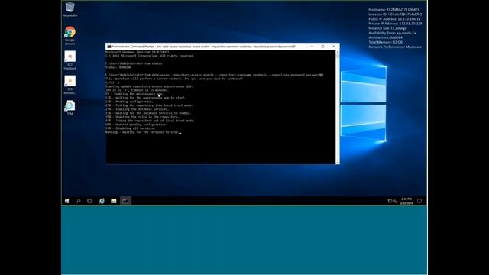Viewport: 489px width, 275px height.
Task: Open the taskbar clock and date
Action: point(406,201)
